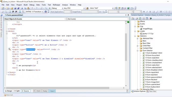Switch to Design view
The image size is (172, 97).
8,91
